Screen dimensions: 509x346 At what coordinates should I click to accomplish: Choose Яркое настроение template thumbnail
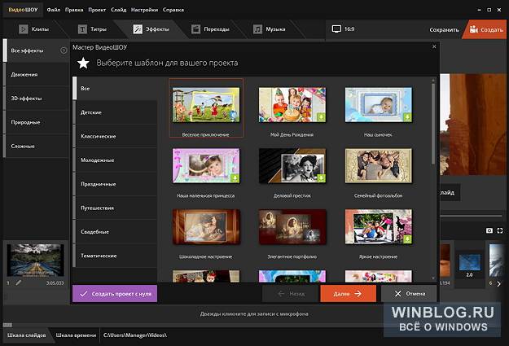click(x=379, y=226)
